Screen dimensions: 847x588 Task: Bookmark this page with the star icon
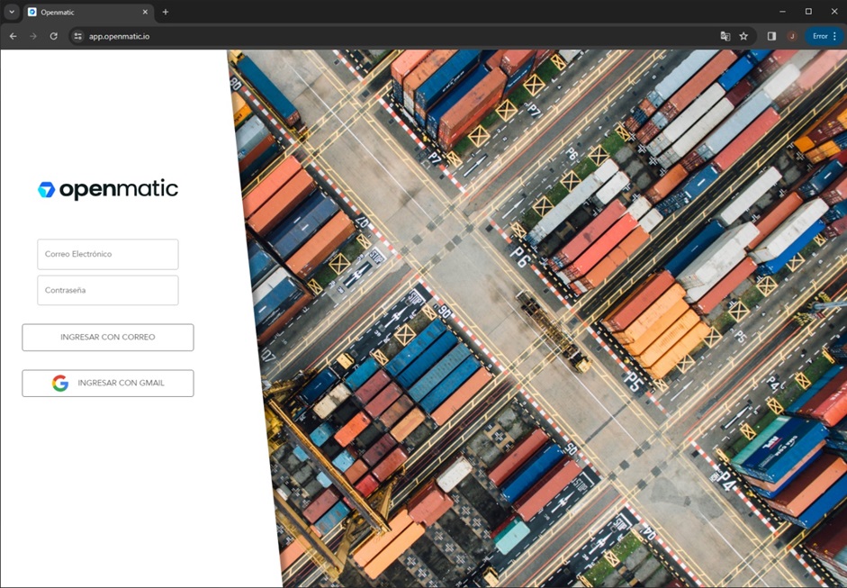click(743, 36)
